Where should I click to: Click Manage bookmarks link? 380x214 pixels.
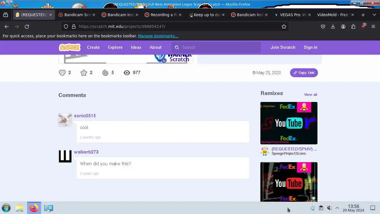click(158, 36)
